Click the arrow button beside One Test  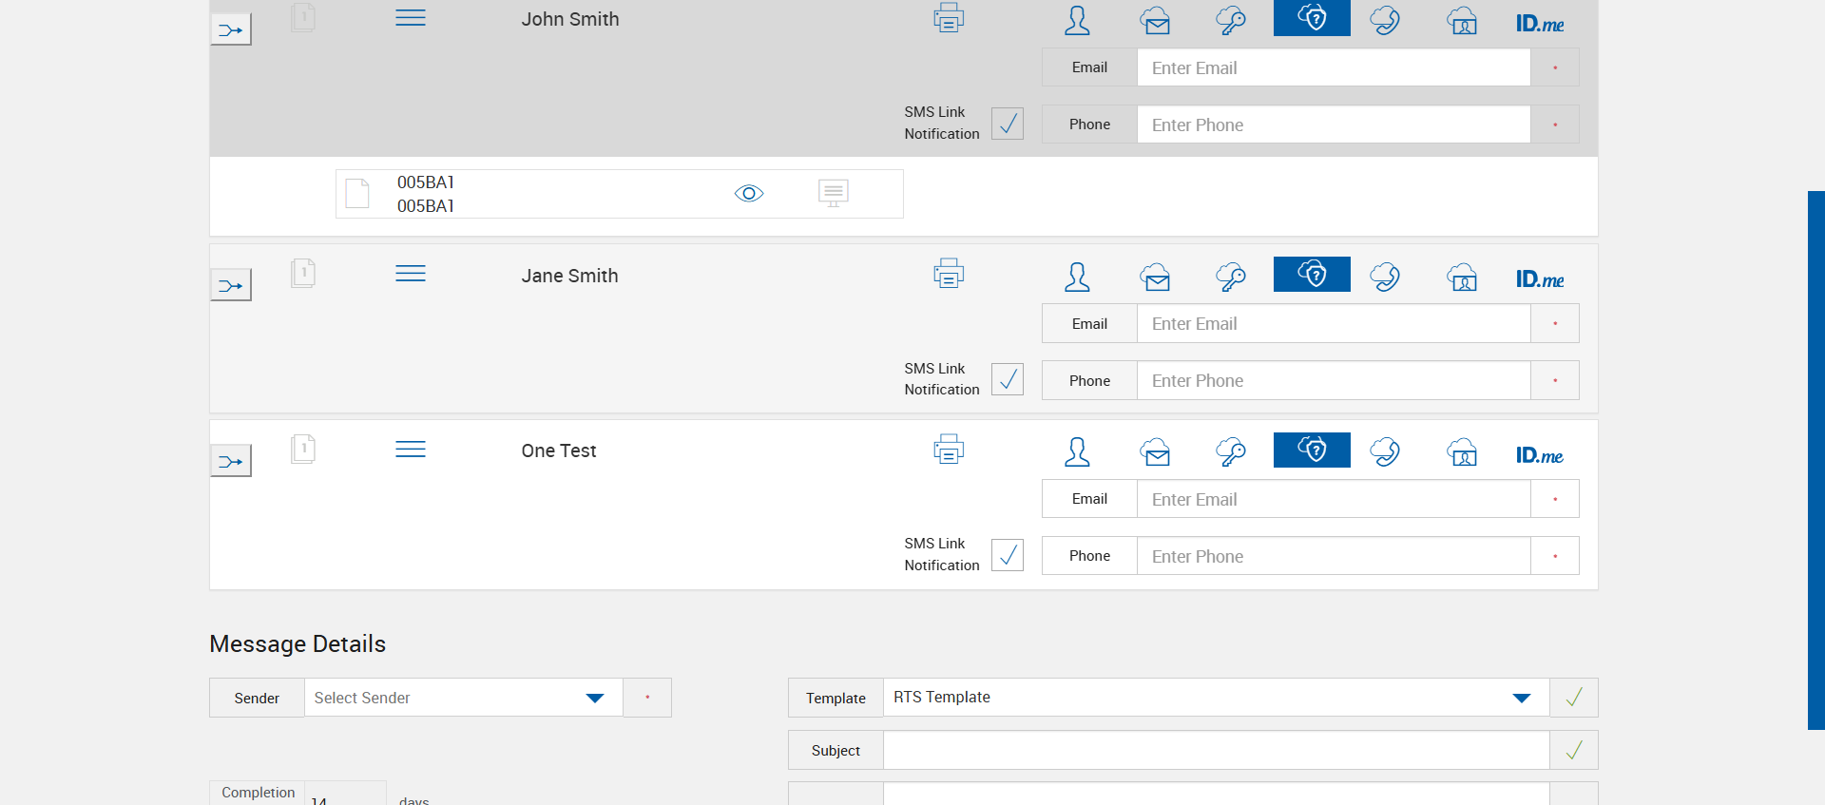(x=231, y=461)
